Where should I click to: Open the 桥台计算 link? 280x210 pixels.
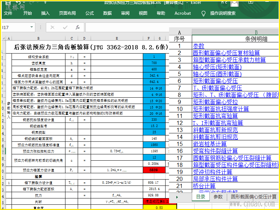(x=204, y=186)
